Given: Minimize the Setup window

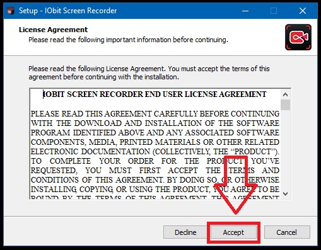Looking at the screenshot, I should 245,11.
